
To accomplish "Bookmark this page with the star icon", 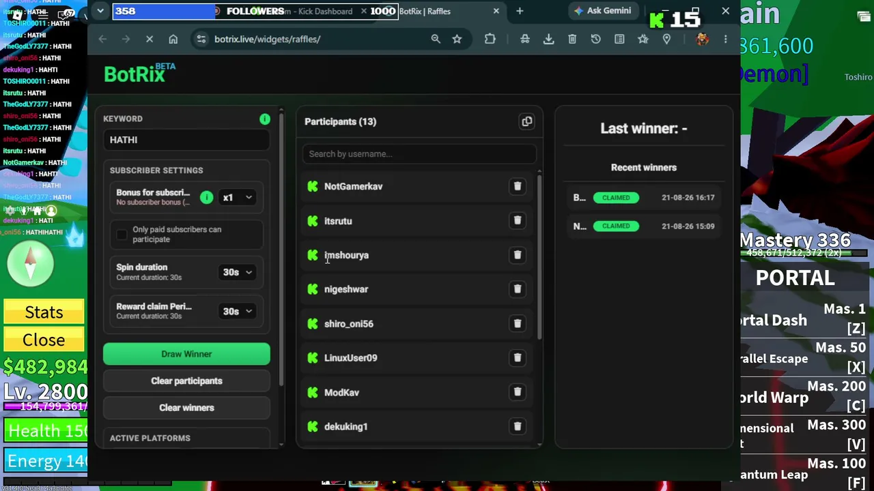I will tap(457, 39).
